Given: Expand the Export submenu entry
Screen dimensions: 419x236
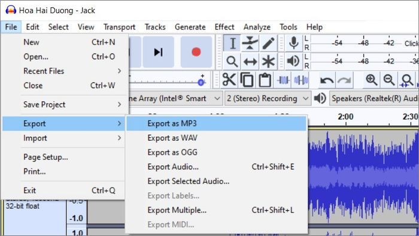Looking at the screenshot, I should [63, 123].
